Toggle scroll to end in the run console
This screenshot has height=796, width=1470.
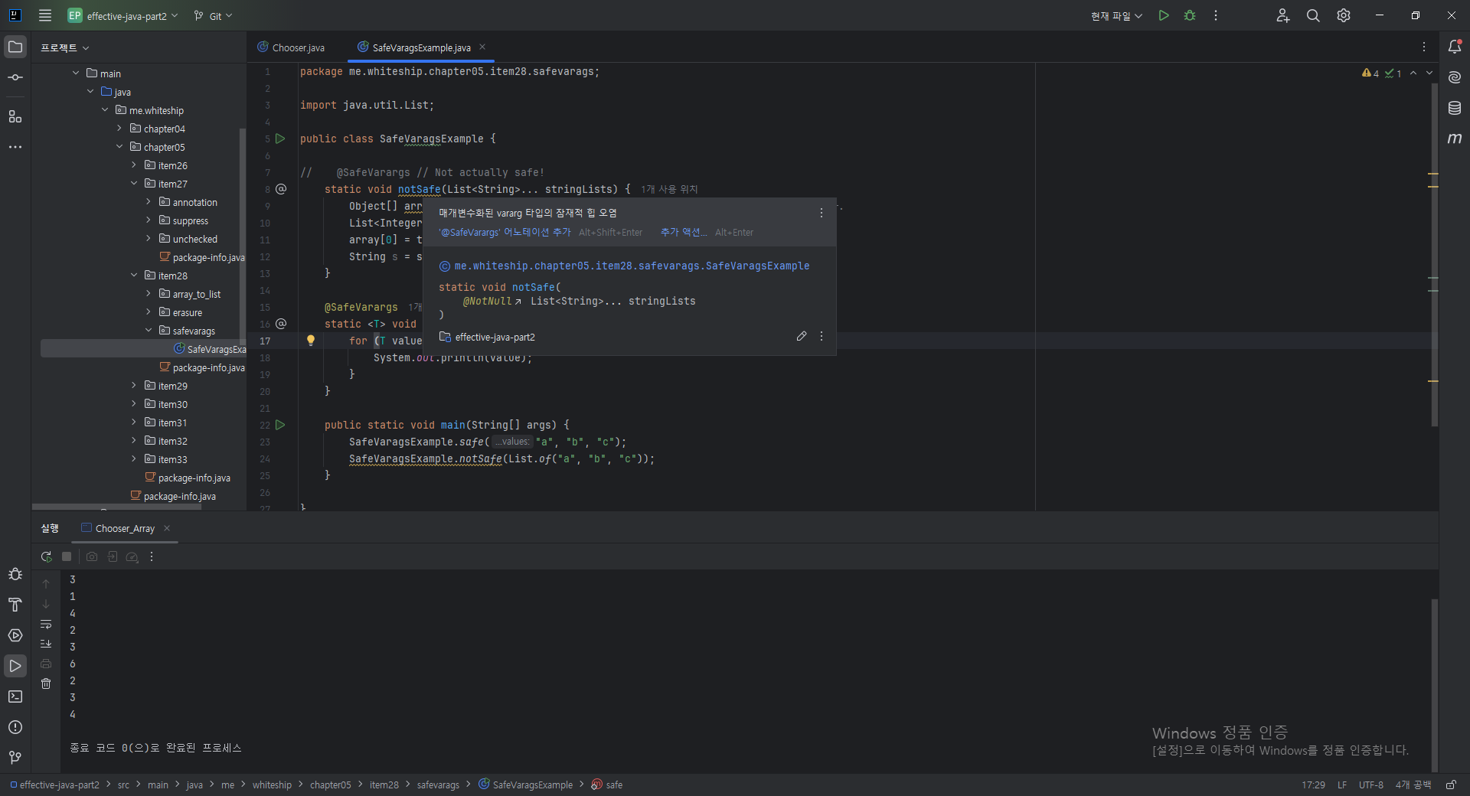pos(46,644)
